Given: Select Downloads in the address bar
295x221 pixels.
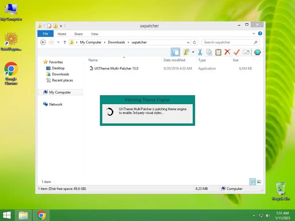Looking at the screenshot, I should coord(116,42).
